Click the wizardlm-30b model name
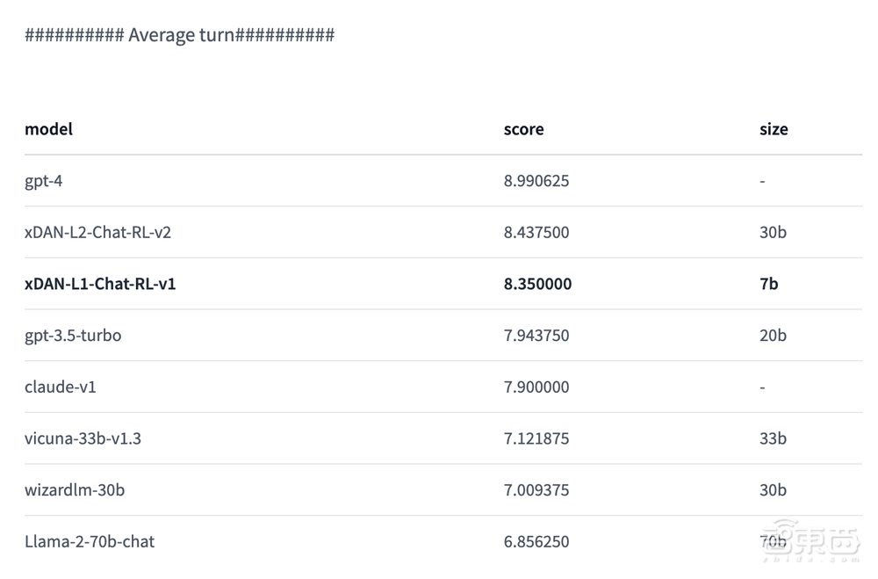The width and height of the screenshot is (878, 579). 75,489
